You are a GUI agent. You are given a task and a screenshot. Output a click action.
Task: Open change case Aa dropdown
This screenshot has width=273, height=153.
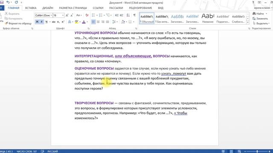[x=78, y=15]
